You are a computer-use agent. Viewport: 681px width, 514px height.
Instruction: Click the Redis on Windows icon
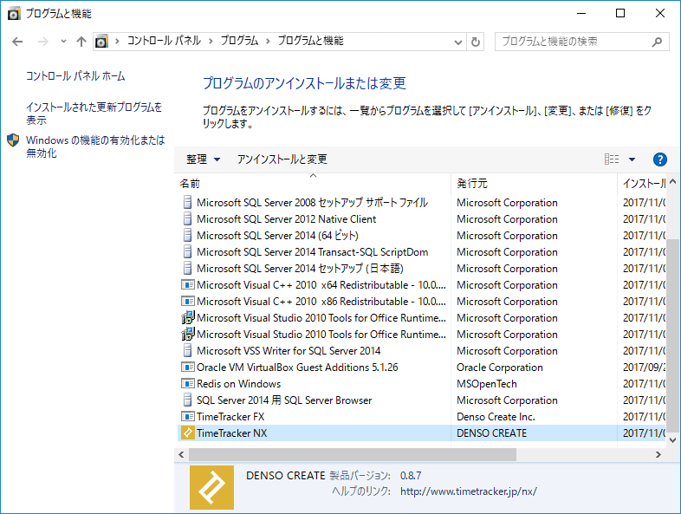188,384
